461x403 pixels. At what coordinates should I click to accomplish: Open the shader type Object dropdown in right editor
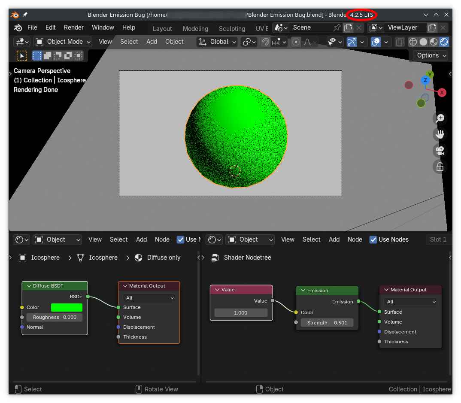[x=250, y=240]
